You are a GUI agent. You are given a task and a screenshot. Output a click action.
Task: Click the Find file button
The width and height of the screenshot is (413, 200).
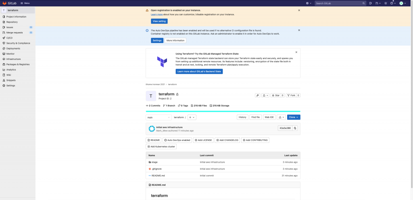click(x=255, y=117)
